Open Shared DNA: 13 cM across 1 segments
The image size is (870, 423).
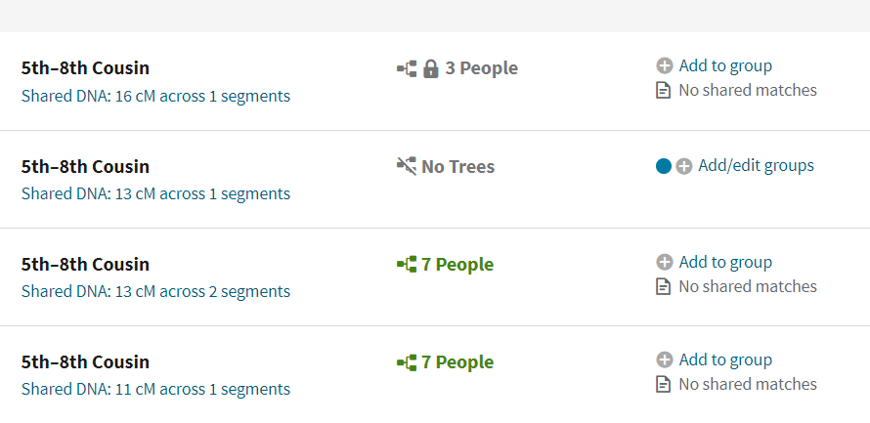tap(155, 193)
